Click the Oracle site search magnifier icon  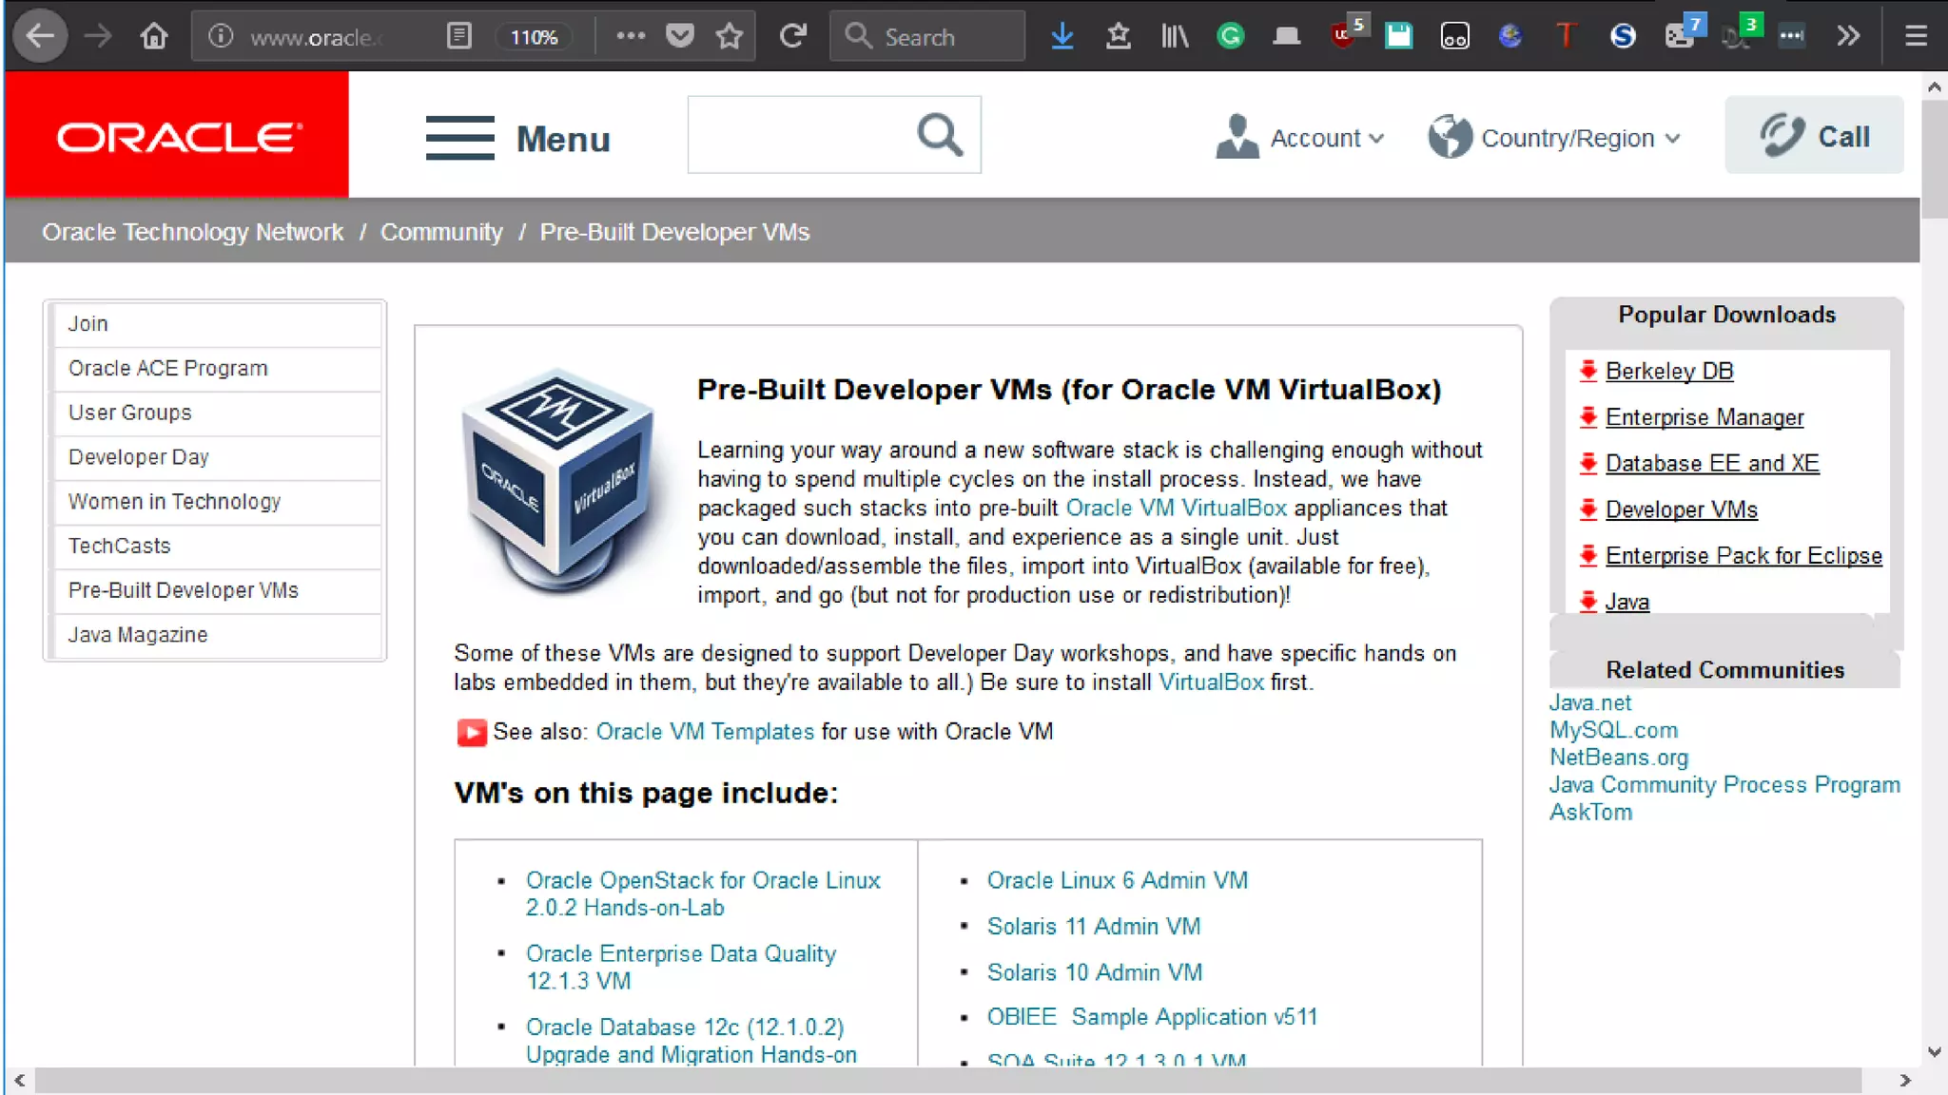[940, 135]
